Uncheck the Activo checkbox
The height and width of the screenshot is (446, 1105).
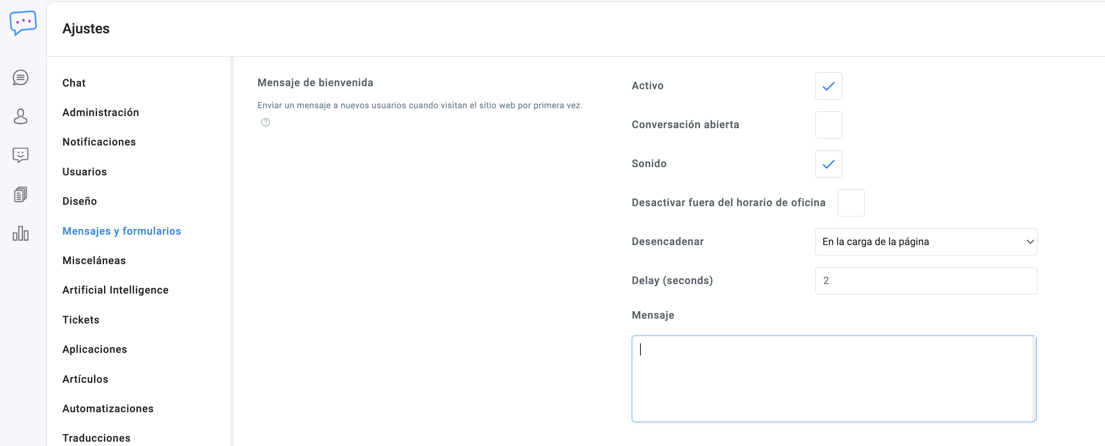click(x=828, y=86)
